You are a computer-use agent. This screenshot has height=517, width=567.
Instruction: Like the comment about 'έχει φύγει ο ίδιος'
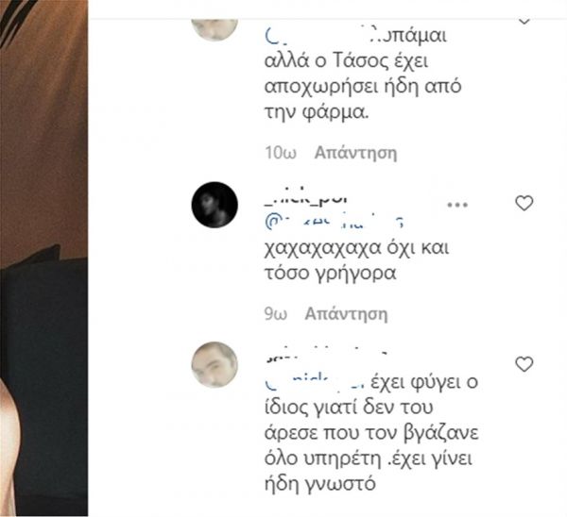(x=524, y=364)
